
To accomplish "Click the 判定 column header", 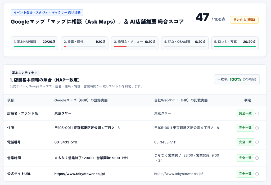I will pyautogui.click(x=247, y=100).
